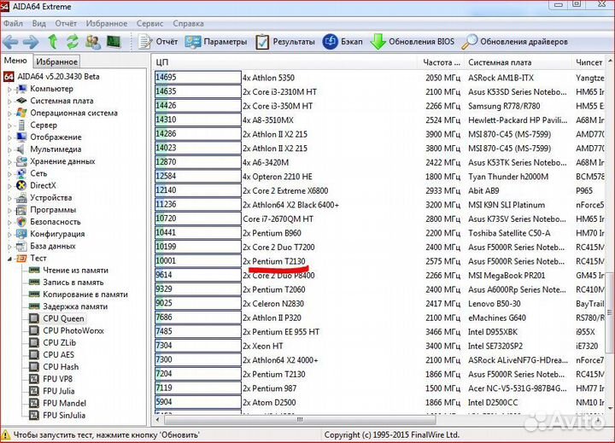615x443 pixels.
Task: Click the Back navigation arrow
Action: coord(10,42)
